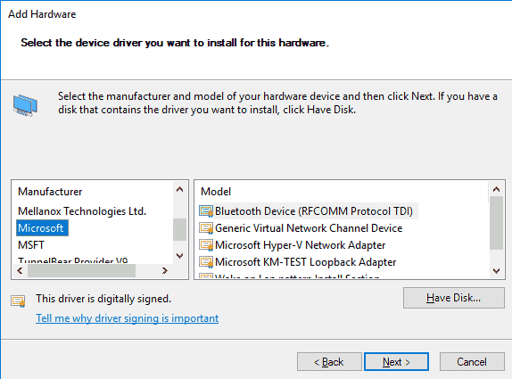Select Mellanox Technologies Ltd. manufacturer
This screenshot has width=512, height=379.
click(82, 211)
